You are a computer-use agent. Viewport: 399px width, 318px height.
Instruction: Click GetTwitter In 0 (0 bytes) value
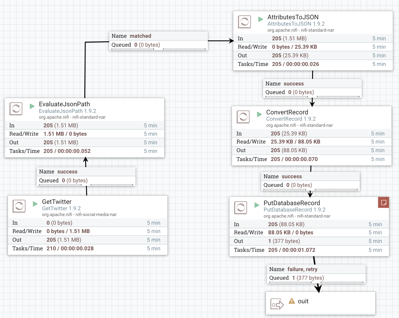(59, 223)
